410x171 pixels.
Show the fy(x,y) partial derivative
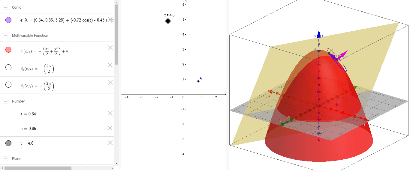[x=8, y=85]
